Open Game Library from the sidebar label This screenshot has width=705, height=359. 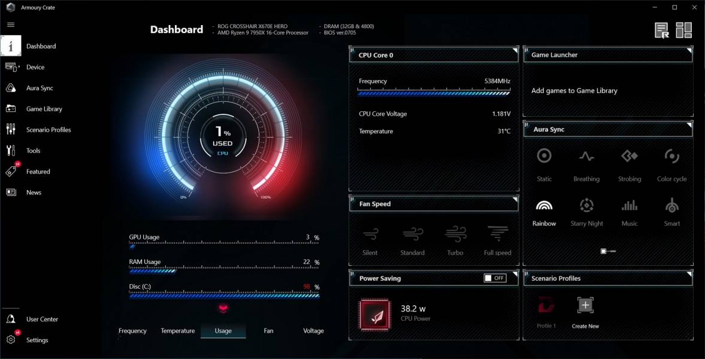pos(44,109)
